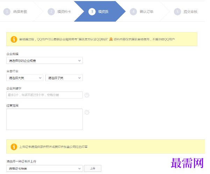Click the help icon next to 经营范围
The height and width of the screenshot is (174, 210).
click(x=87, y=112)
